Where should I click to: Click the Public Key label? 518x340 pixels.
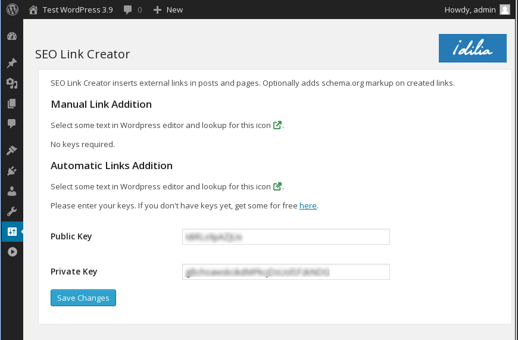[x=71, y=236]
